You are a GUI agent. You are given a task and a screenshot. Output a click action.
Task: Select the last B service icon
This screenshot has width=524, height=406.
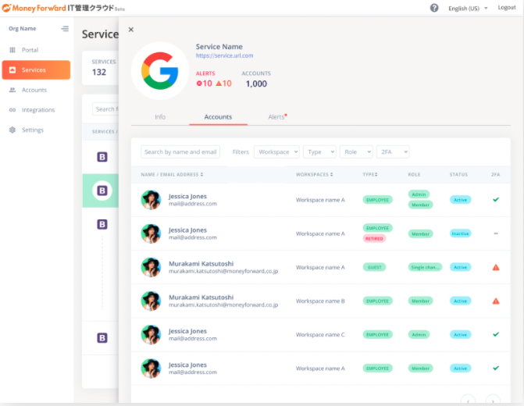(x=102, y=338)
